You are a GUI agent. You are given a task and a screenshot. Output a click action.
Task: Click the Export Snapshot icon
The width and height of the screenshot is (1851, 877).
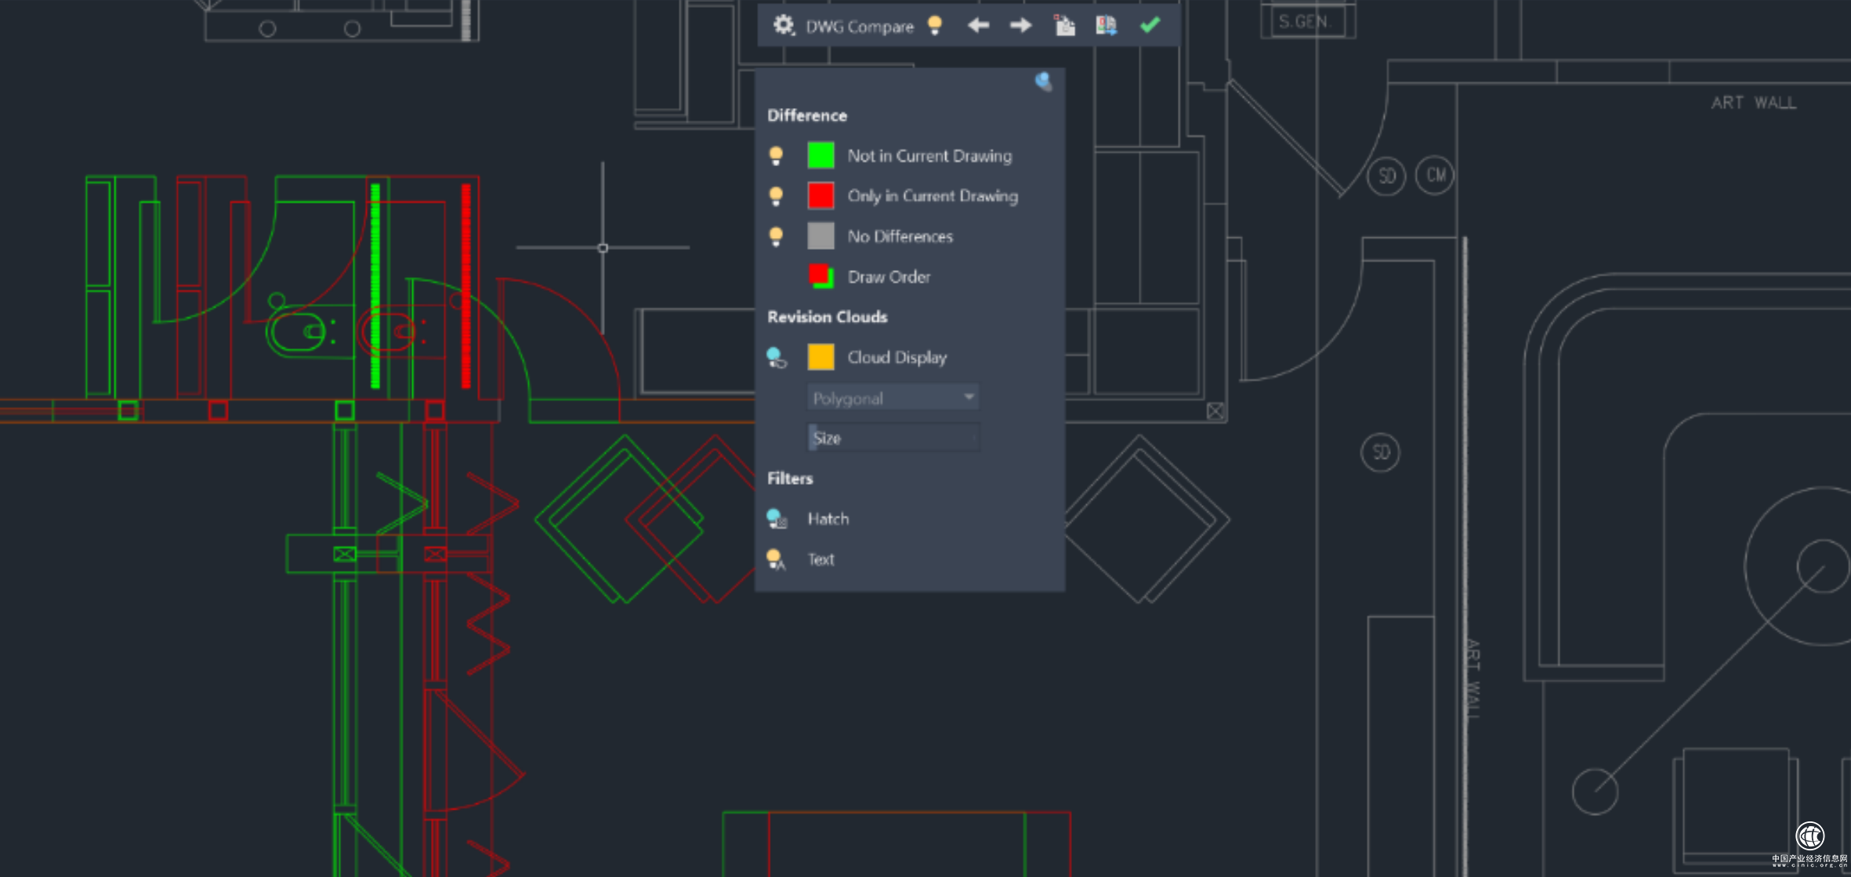click(1106, 26)
